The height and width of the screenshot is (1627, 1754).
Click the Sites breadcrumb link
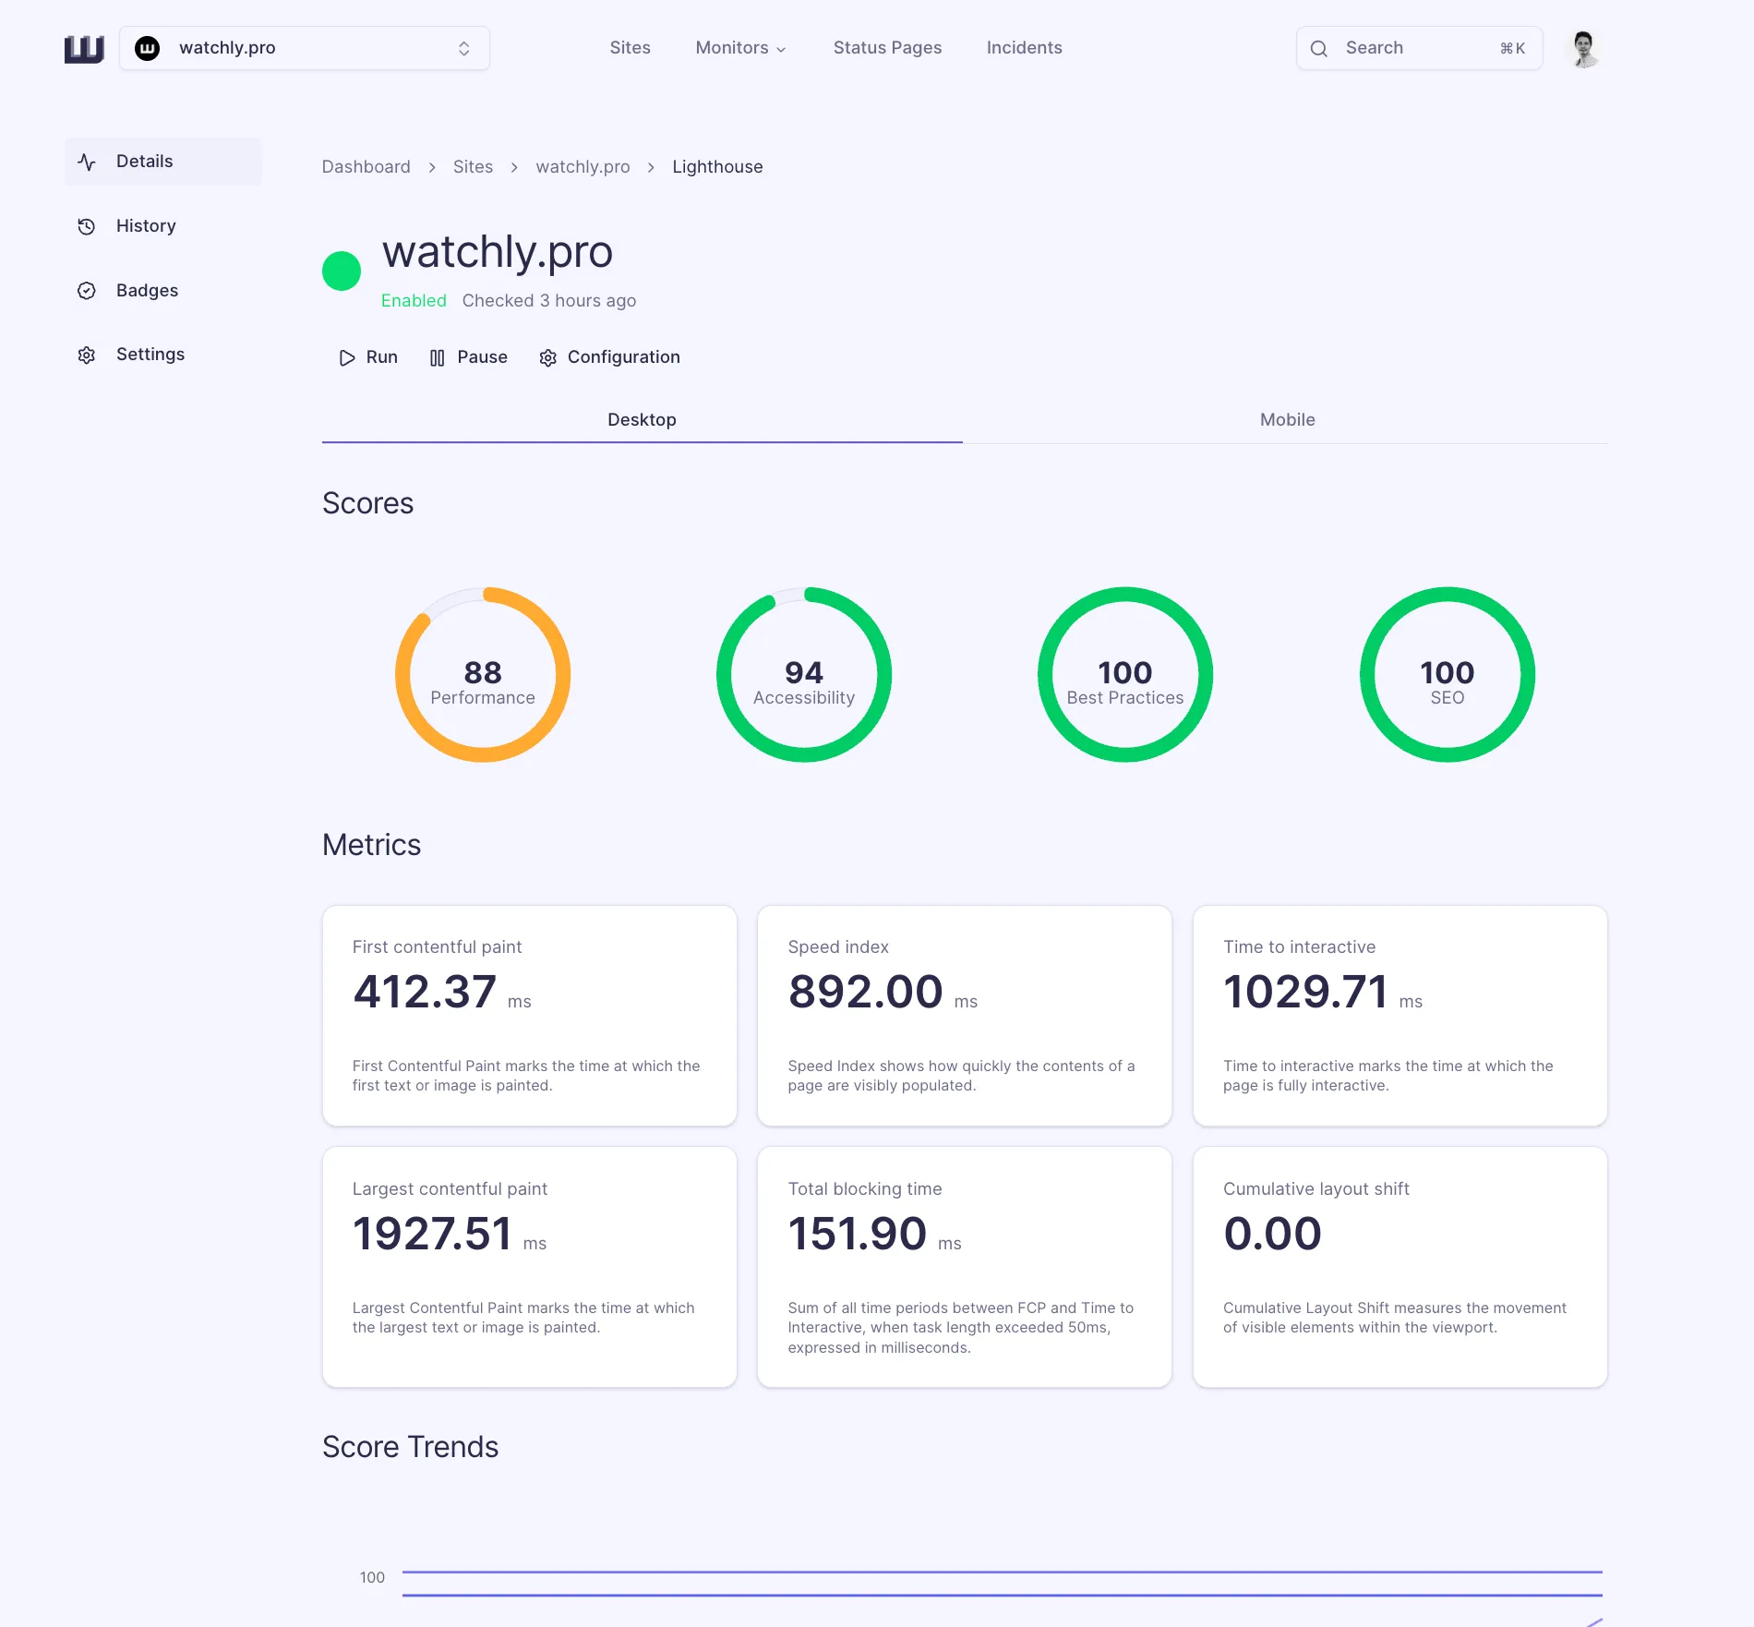point(473,167)
